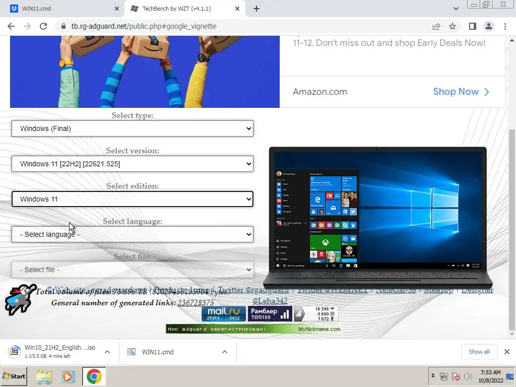This screenshot has width=516, height=387.
Task: Open the Select language dropdown
Action: pyautogui.click(x=133, y=234)
